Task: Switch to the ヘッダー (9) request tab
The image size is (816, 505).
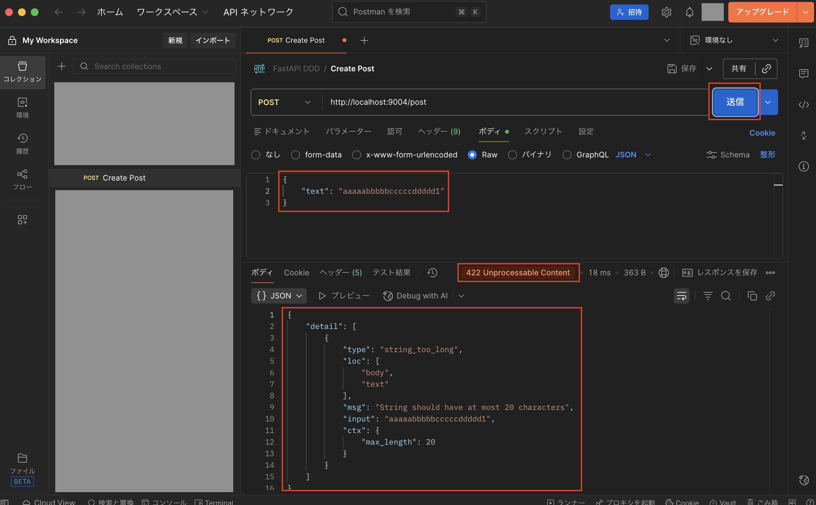Action: [439, 132]
